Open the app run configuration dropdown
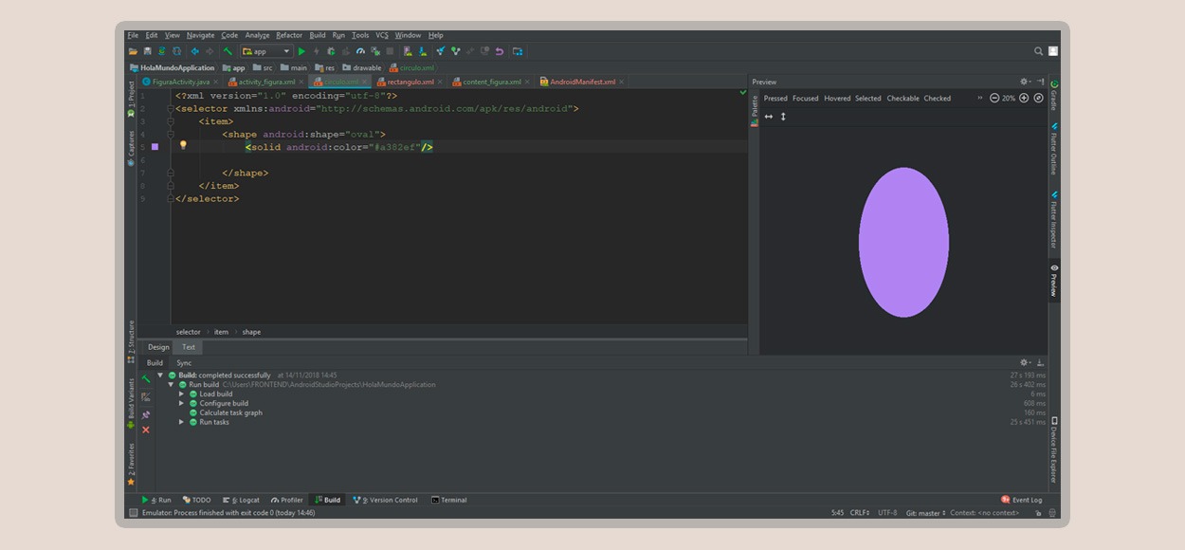Image resolution: width=1185 pixels, height=550 pixels. pos(266,51)
